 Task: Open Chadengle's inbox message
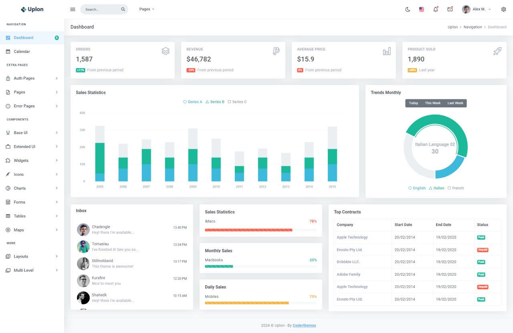pos(132,230)
